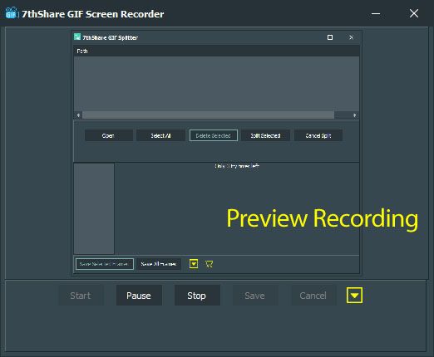The image size is (434, 357).
Task: Click the 7thShare GIF Screen Recorder app icon
Action: [12, 12]
